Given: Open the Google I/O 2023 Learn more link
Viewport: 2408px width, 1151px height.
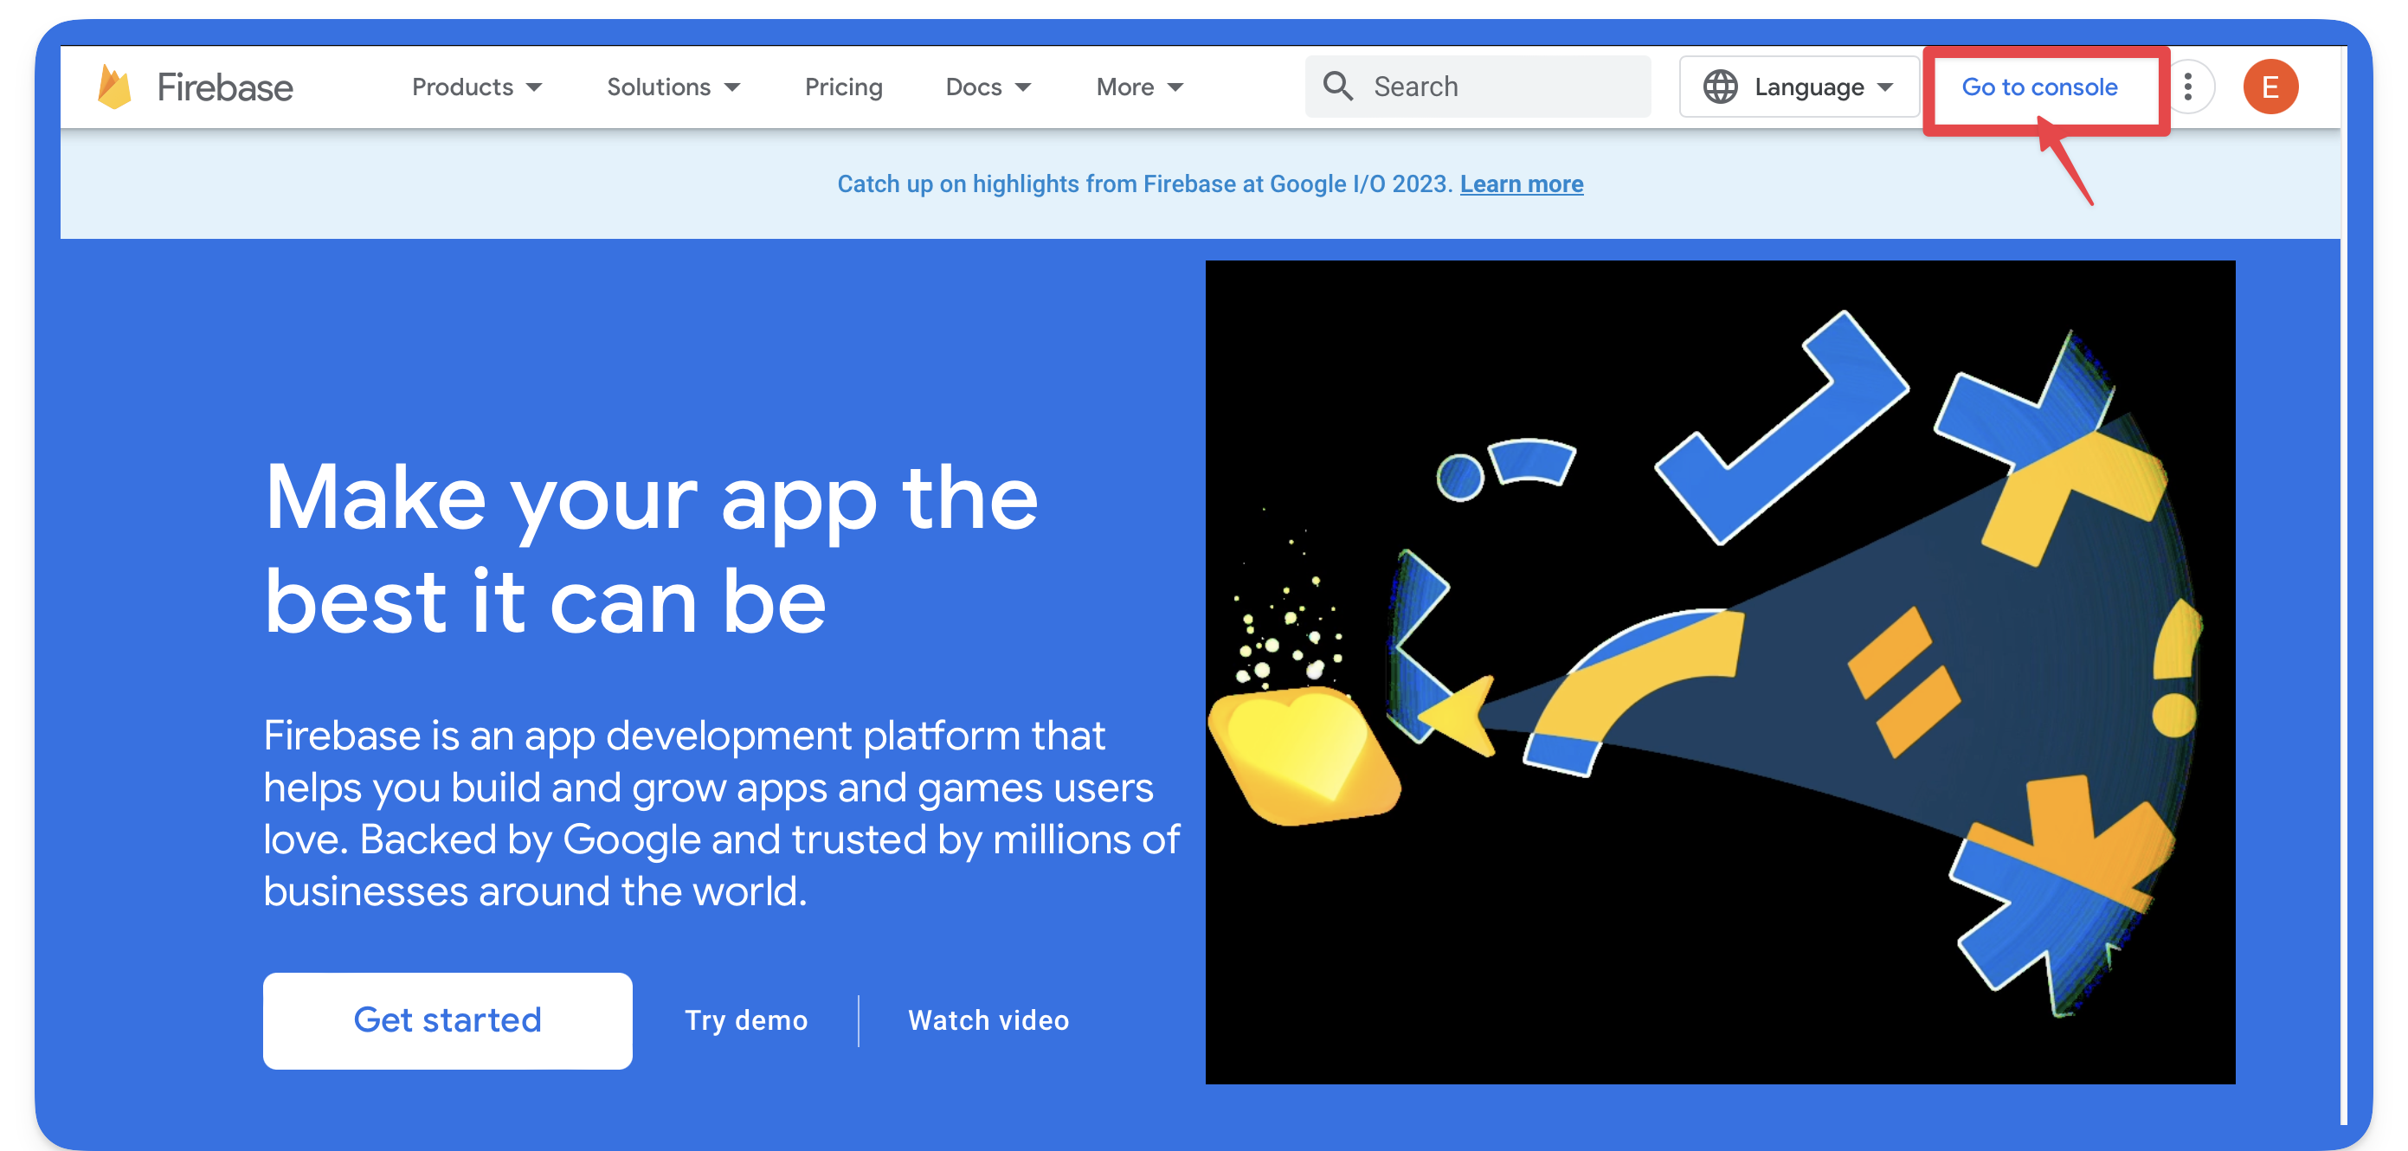Looking at the screenshot, I should 1521,183.
